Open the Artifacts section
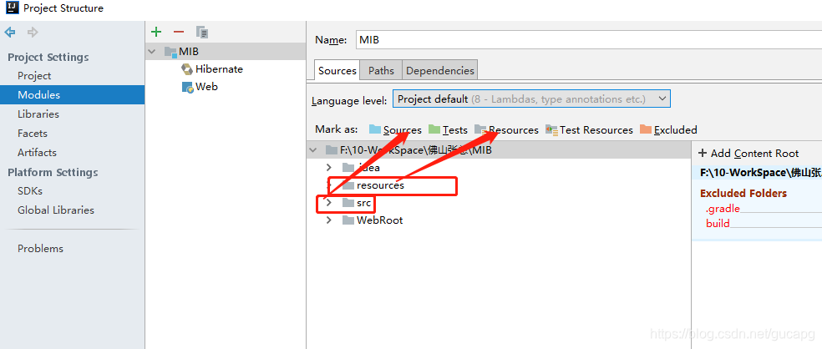Screen dimensions: 822x349 [x=37, y=153]
